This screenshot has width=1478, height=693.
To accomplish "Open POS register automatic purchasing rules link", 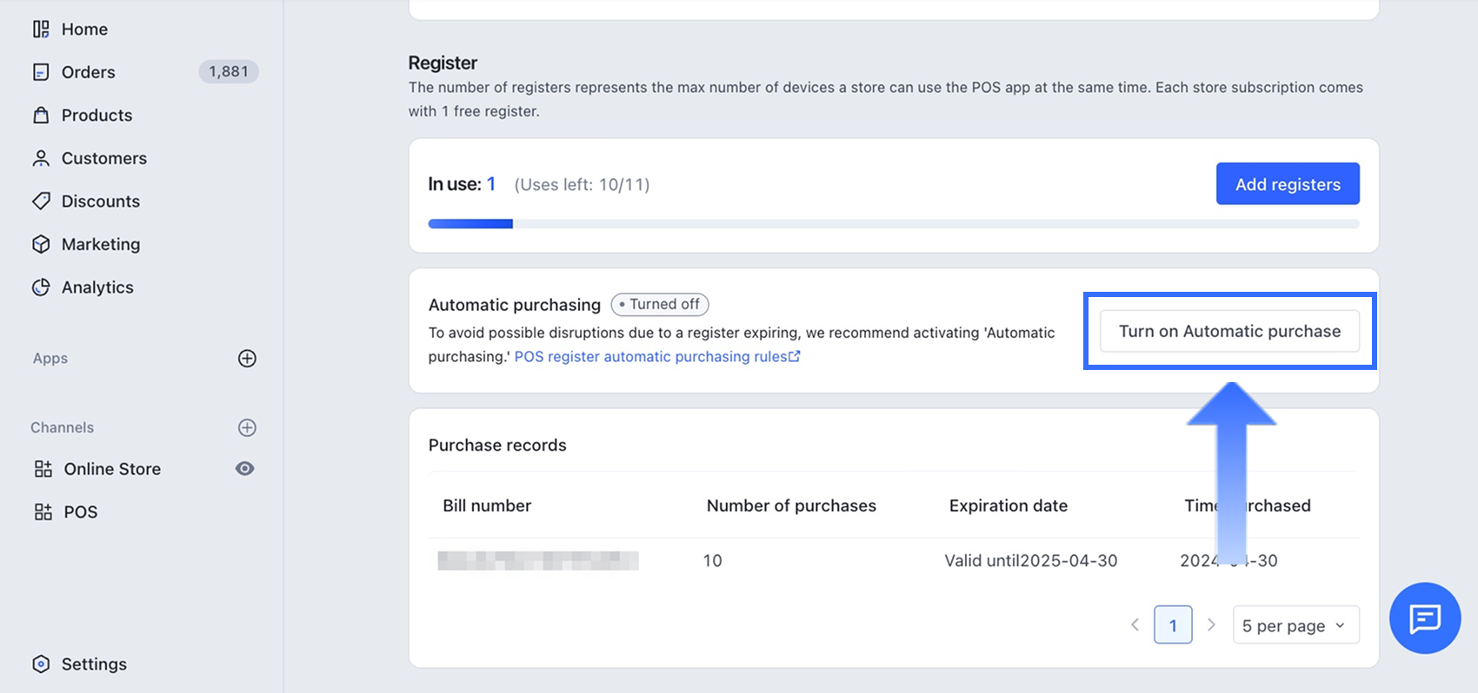I will (656, 357).
